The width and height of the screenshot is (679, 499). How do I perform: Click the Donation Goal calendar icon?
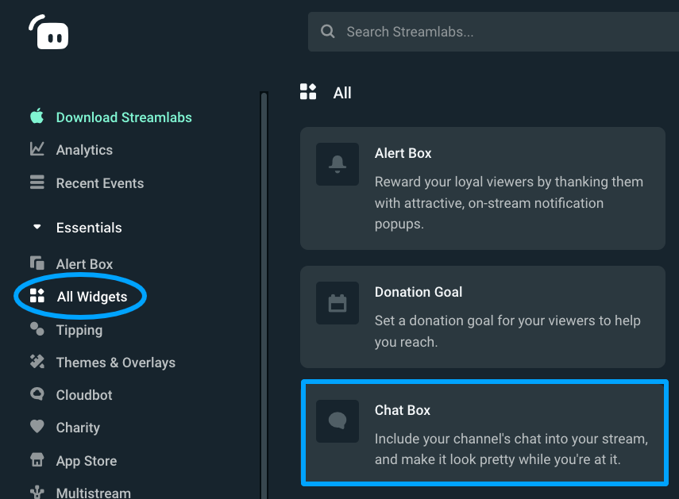pos(338,303)
